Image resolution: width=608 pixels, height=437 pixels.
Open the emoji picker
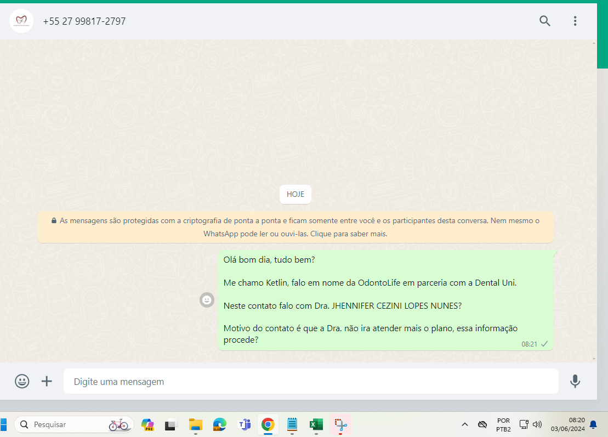[22, 381]
